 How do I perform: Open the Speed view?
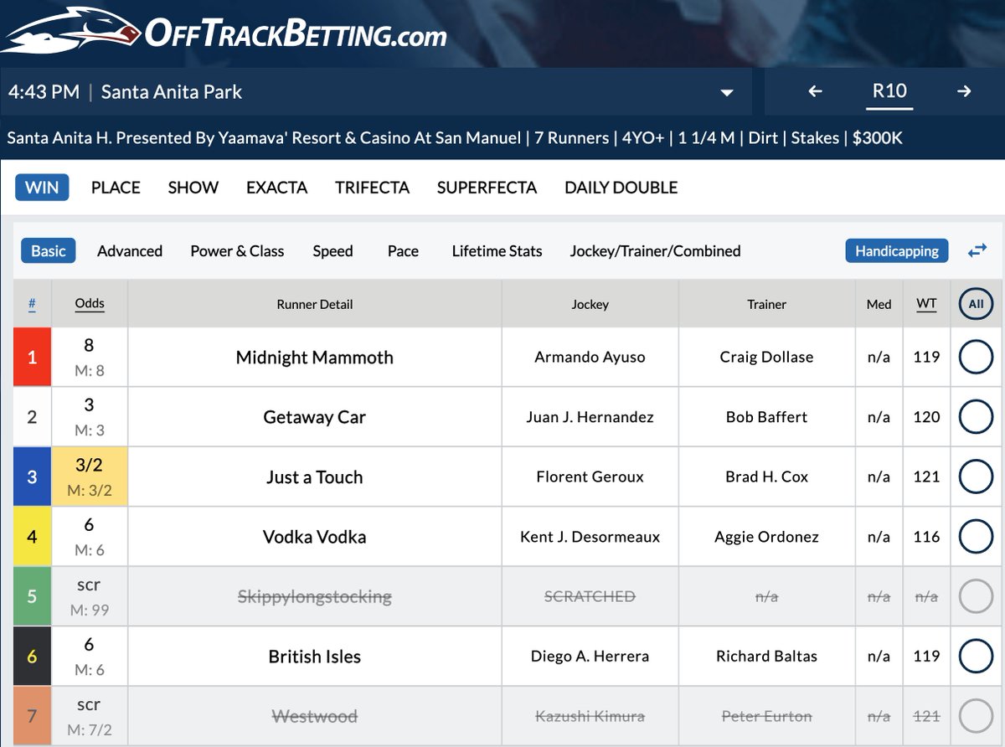(x=332, y=250)
